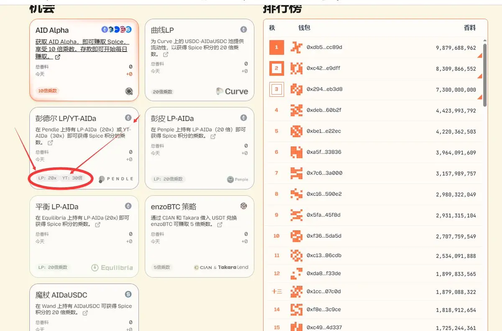
Task: Select wallet address 0xc49...4d337
Action: (324, 327)
